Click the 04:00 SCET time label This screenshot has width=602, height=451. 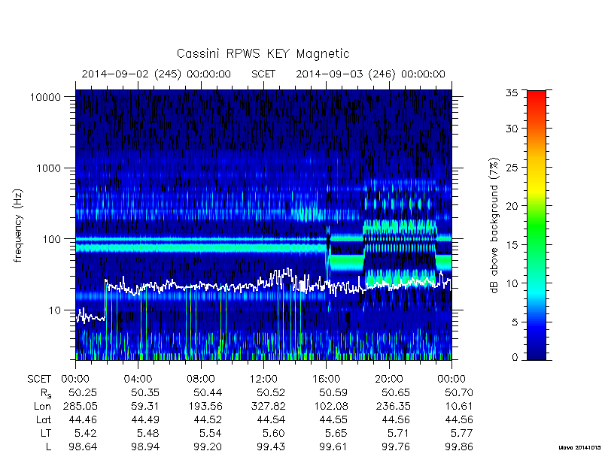pyautogui.click(x=138, y=379)
